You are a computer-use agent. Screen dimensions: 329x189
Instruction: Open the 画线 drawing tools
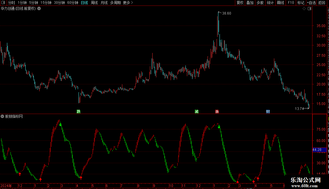(x=281, y=3)
